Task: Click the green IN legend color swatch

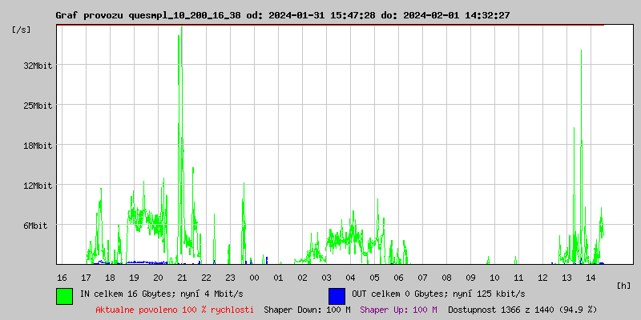Action: [64, 295]
